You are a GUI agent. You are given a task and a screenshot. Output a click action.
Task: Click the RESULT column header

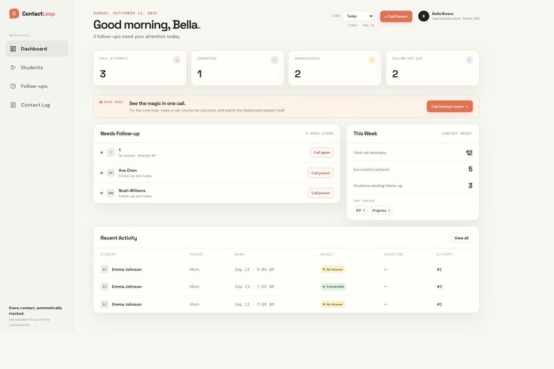click(x=327, y=255)
